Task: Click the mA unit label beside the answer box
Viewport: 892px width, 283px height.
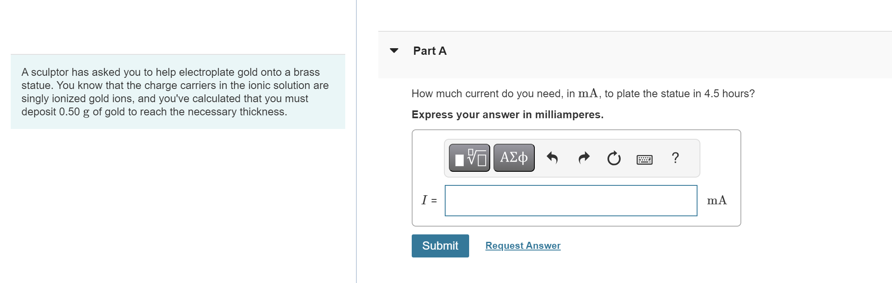Action: tap(716, 200)
